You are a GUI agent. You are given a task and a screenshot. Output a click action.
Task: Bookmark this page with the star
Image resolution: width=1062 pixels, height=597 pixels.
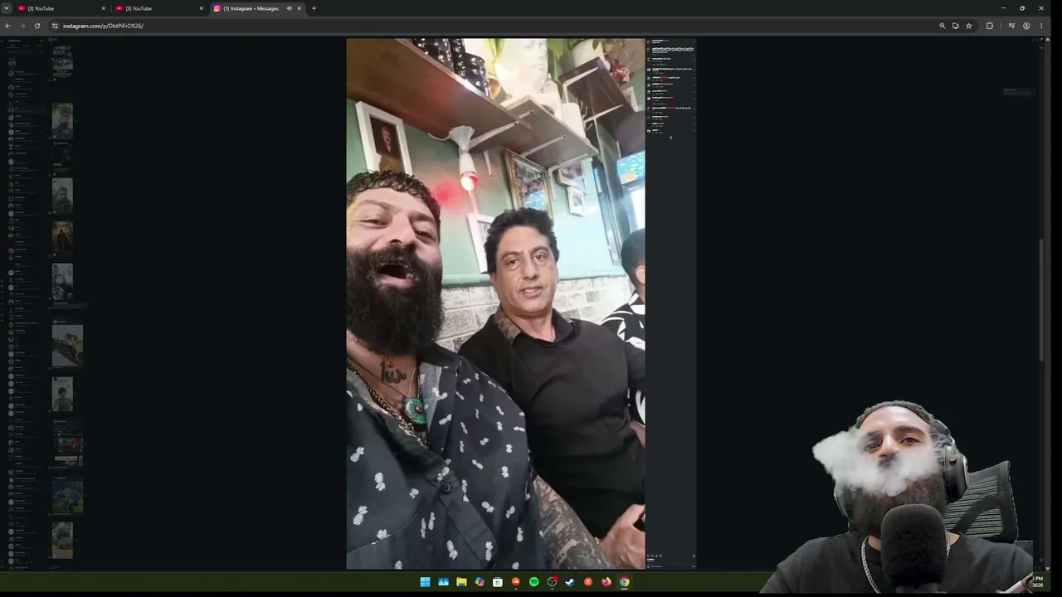click(x=969, y=26)
